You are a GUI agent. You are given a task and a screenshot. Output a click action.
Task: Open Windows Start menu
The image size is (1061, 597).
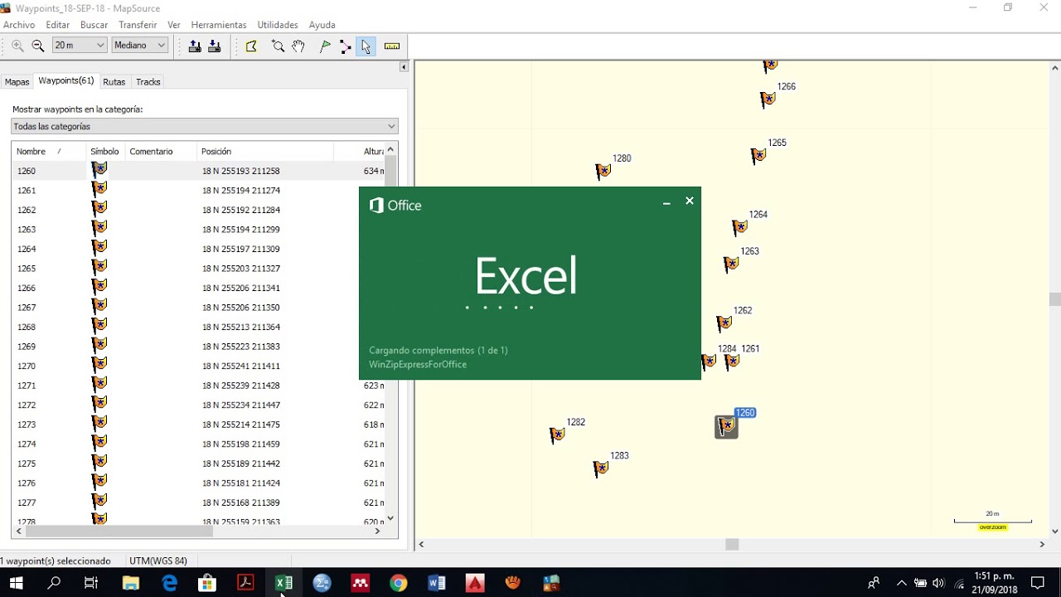[x=16, y=583]
